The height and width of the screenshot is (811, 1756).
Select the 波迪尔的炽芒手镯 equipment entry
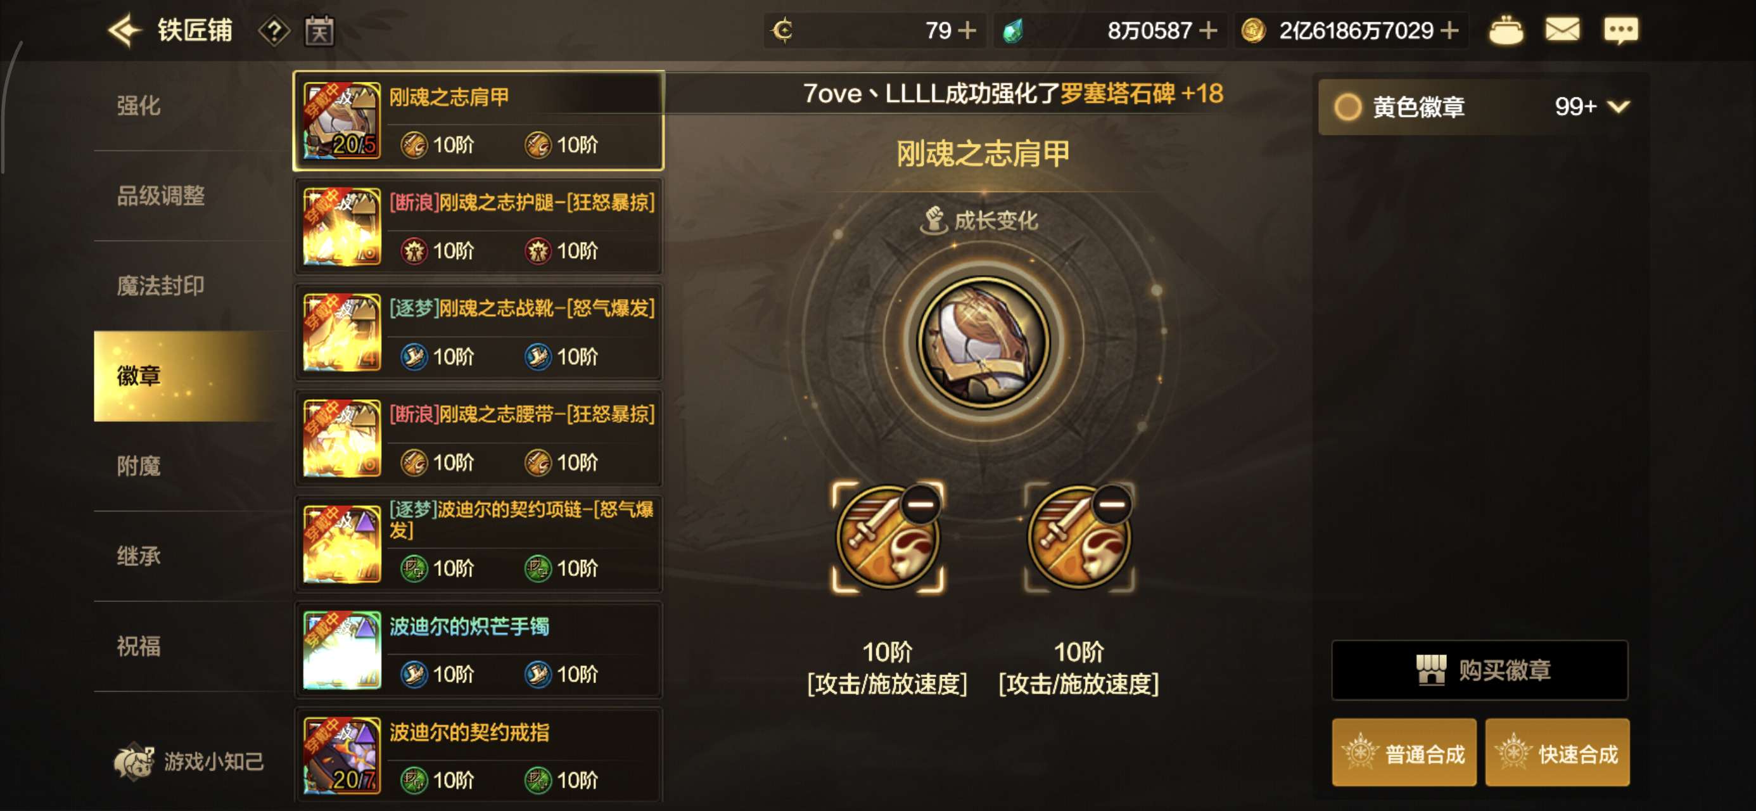point(478,650)
